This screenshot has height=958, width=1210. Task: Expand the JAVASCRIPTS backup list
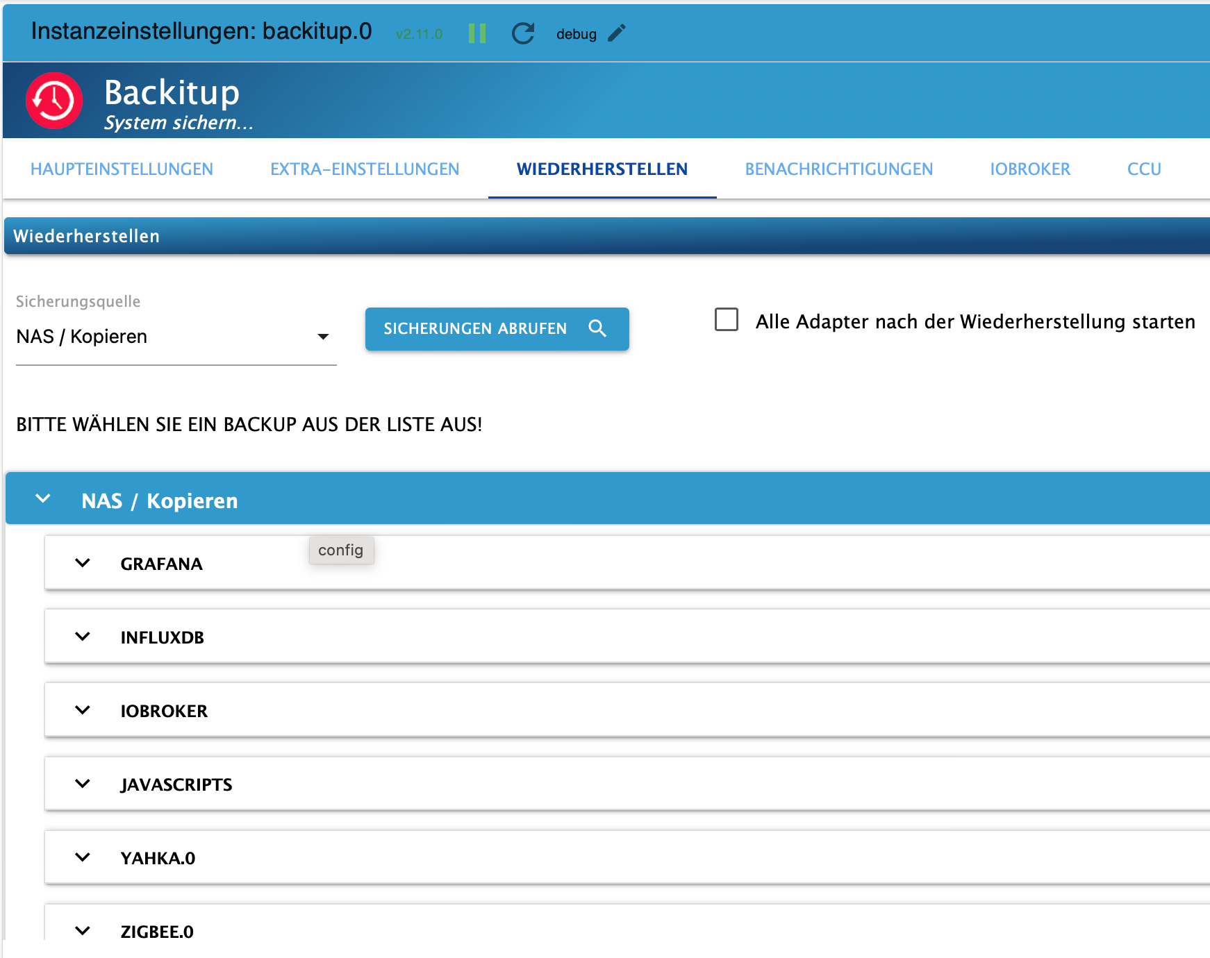pos(83,784)
